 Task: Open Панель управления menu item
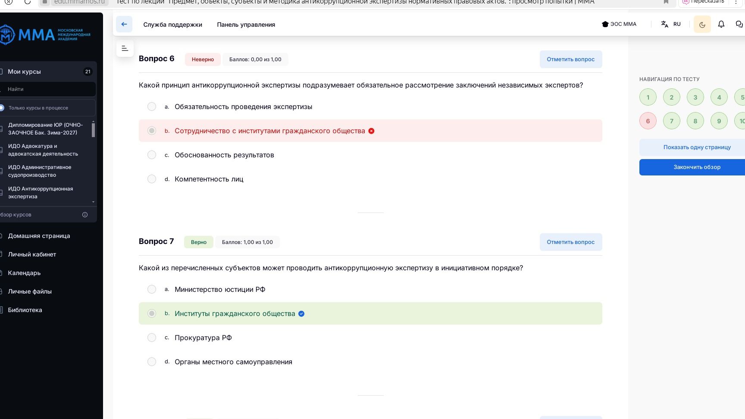[x=246, y=25]
